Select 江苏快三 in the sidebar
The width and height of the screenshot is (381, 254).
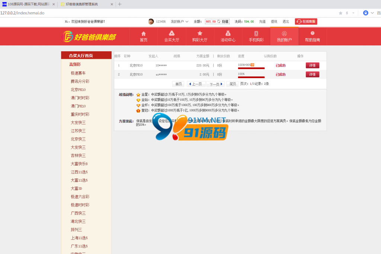(x=78, y=131)
